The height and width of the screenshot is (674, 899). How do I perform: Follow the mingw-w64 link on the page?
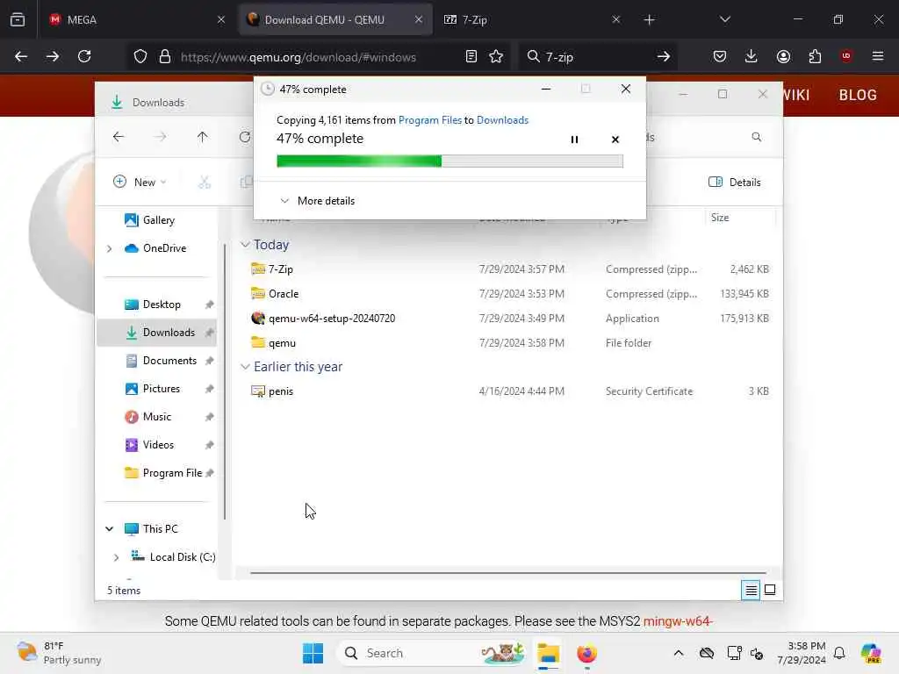click(x=678, y=621)
